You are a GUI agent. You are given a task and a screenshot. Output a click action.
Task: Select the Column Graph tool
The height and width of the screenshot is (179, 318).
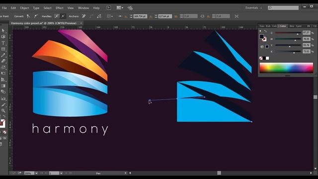[x=3, y=98]
